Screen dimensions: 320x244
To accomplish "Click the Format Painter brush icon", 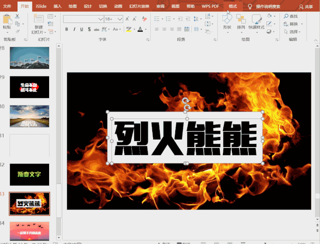I will pos(18,31).
